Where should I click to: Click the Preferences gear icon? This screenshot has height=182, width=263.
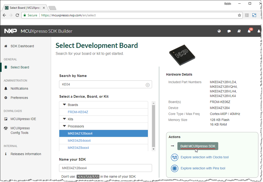click(x=6, y=98)
